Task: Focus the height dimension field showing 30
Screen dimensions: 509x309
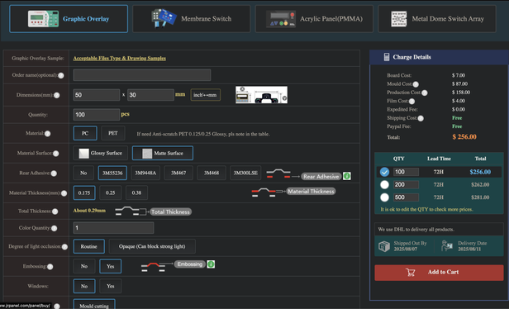Action: [150, 95]
